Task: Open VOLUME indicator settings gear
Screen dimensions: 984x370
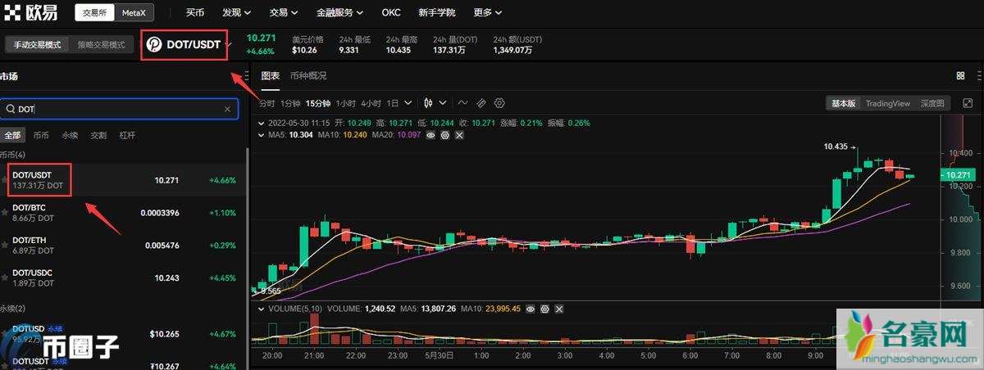Action: click(x=545, y=309)
